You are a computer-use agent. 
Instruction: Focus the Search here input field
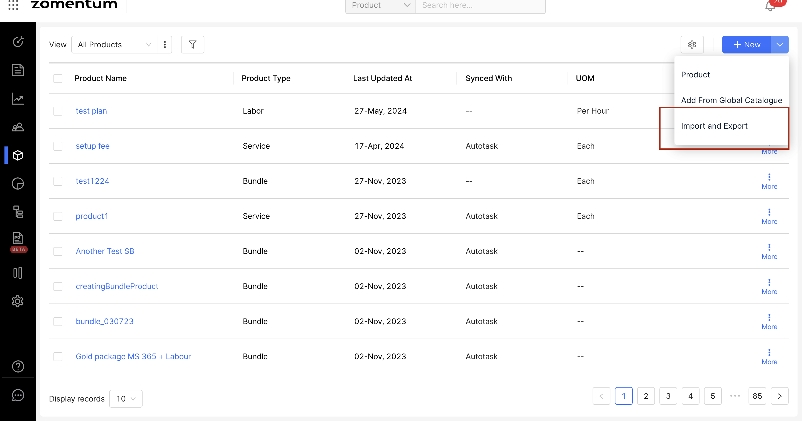point(480,5)
